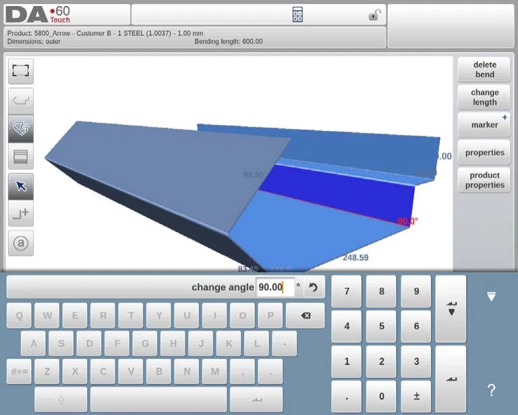Tap the A key
Viewport: 518px width, 415px height.
tap(33, 343)
